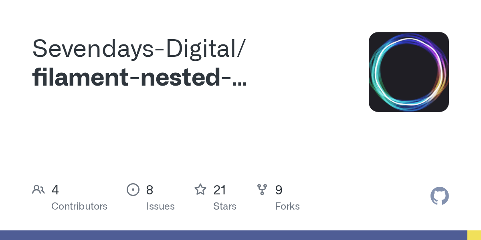
Task: Click the Issues label
Action: coord(160,206)
